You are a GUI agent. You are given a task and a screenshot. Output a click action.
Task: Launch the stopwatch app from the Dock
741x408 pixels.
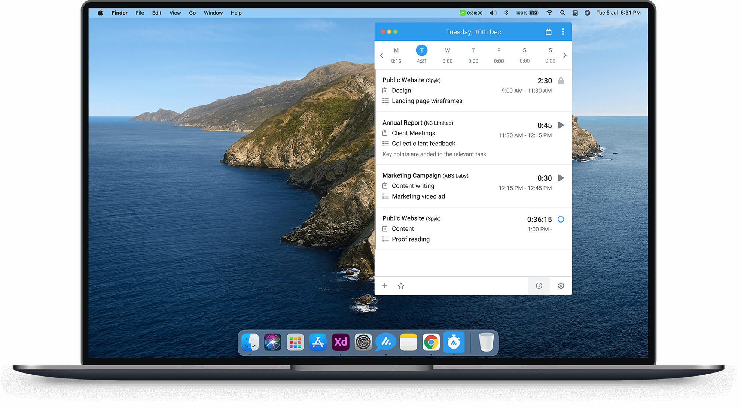454,341
